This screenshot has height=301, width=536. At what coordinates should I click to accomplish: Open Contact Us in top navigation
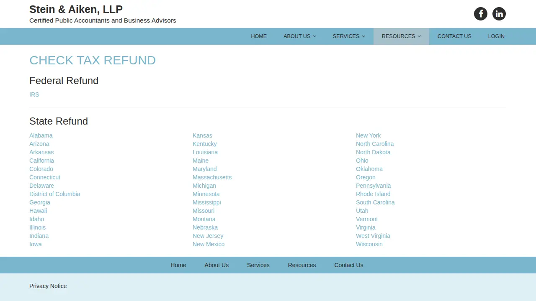[x=454, y=36]
